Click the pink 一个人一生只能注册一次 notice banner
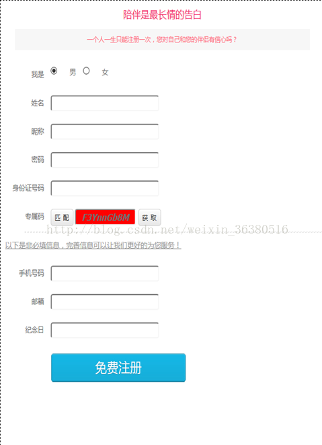This screenshot has width=322, height=445. (x=162, y=40)
